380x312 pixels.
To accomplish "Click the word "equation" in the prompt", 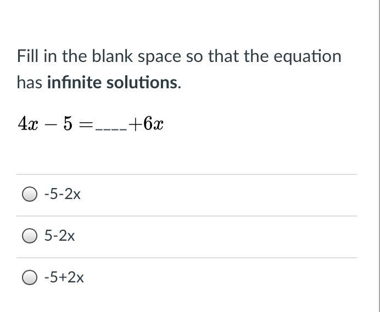I will tap(308, 57).
